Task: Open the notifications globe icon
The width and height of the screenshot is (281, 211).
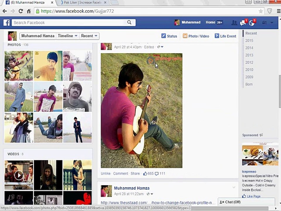Action: (252, 23)
